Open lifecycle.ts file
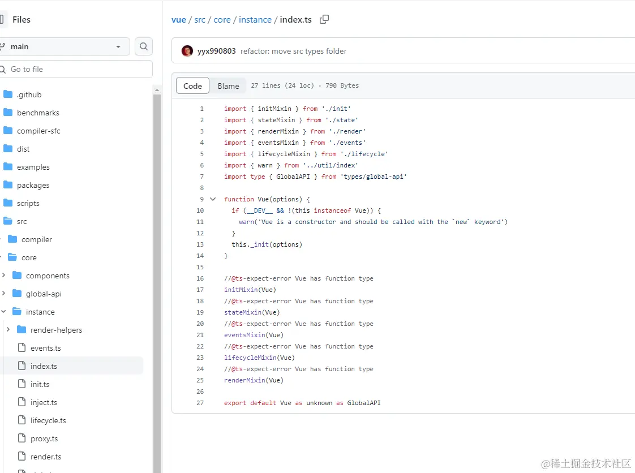The image size is (635, 473). coord(48,421)
